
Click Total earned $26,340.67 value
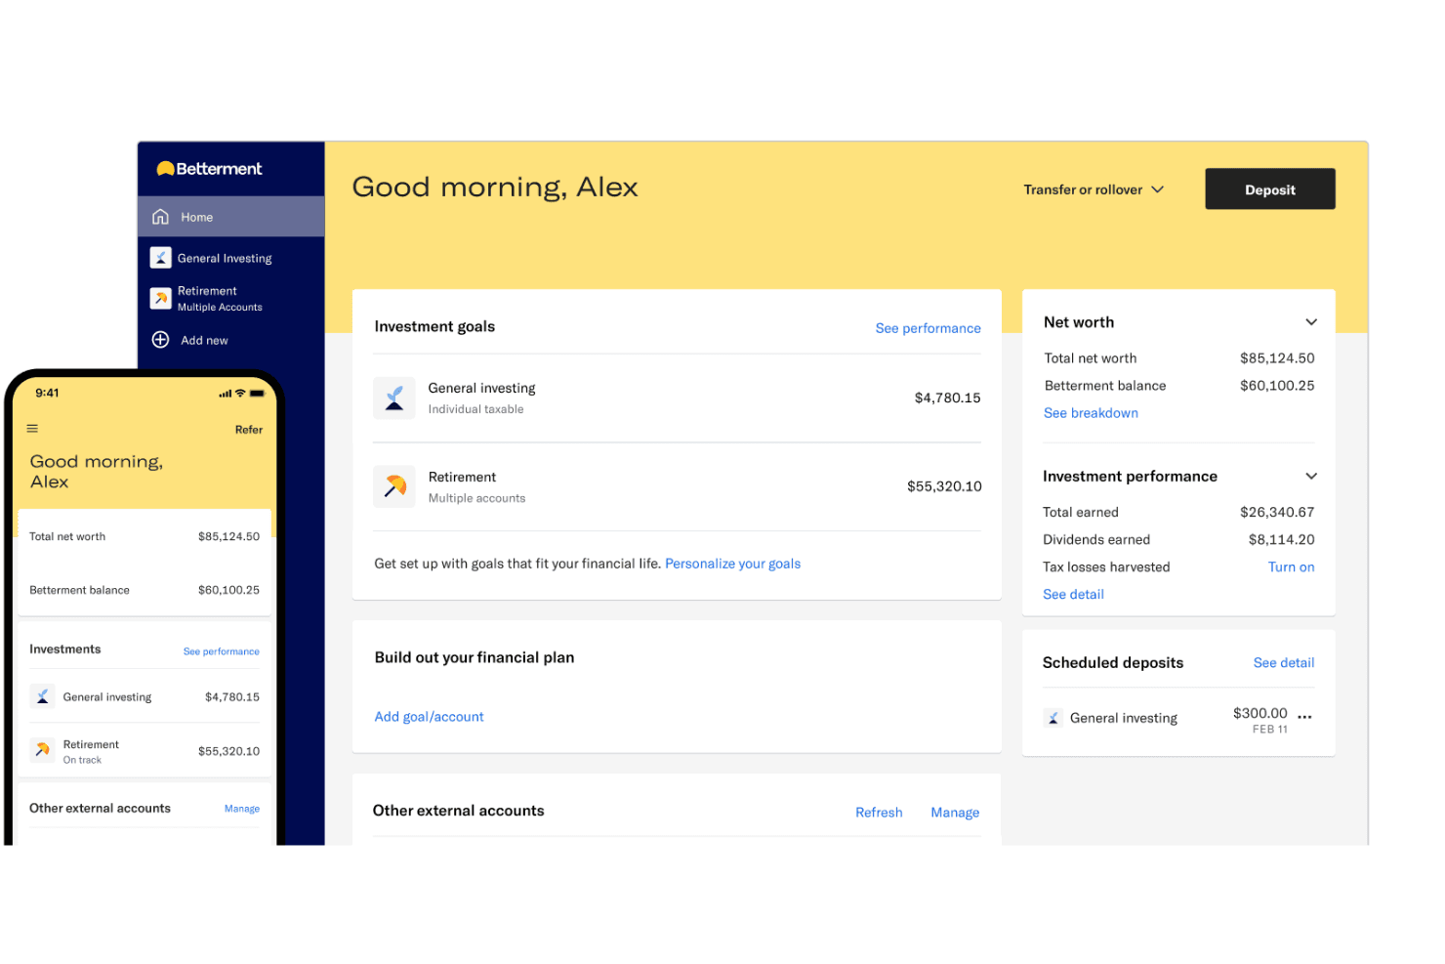point(1277,512)
